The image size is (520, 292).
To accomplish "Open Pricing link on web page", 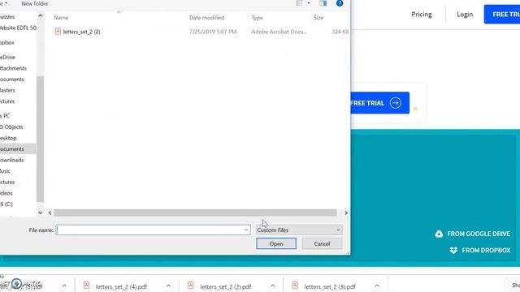I will [422, 15].
